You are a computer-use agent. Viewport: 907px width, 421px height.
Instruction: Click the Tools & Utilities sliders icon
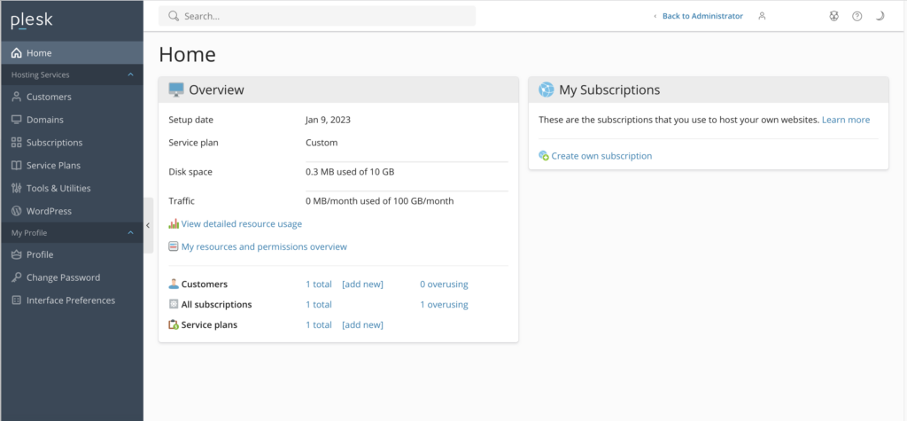pyautogui.click(x=16, y=188)
